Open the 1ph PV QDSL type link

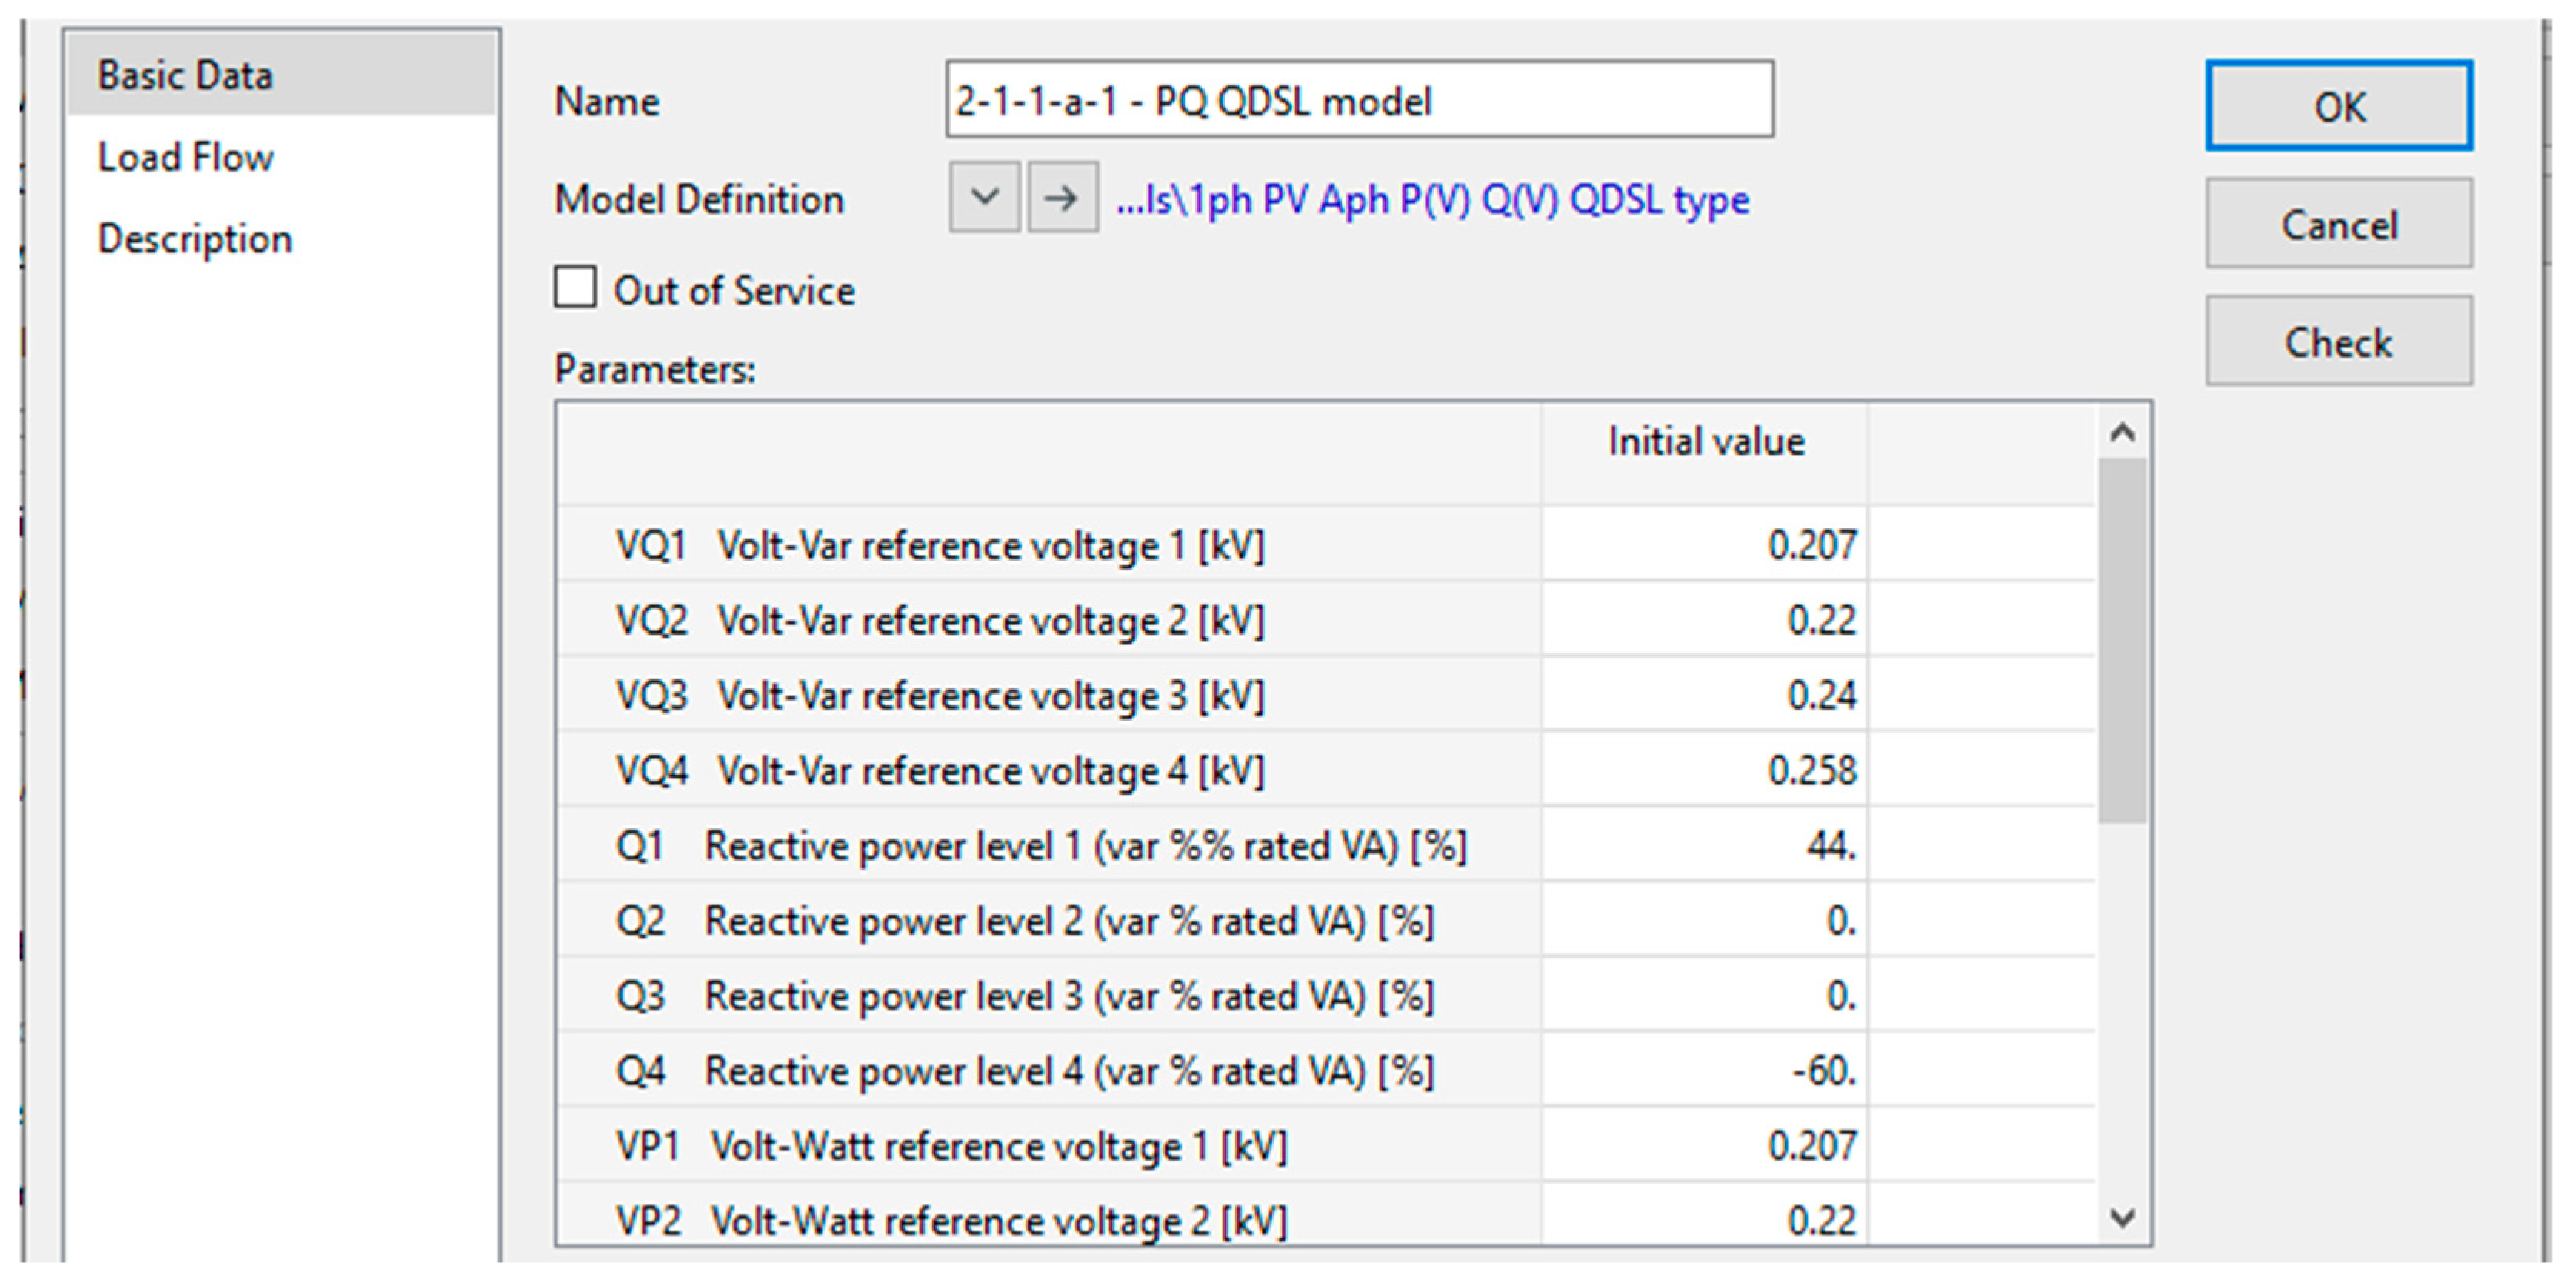click(1432, 200)
